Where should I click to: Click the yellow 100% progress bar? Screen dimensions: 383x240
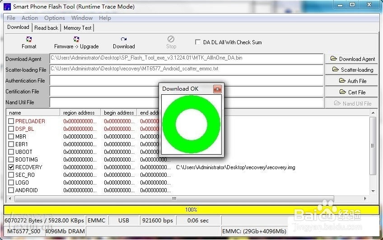tap(191, 209)
